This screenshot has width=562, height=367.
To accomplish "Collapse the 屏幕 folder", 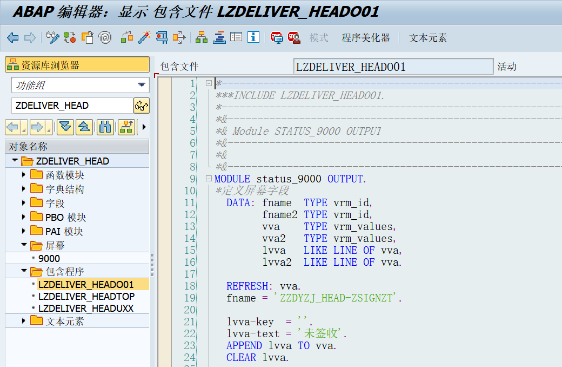I will [24, 245].
